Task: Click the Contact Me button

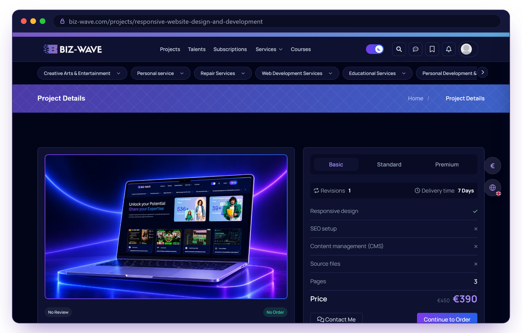Action: point(336,318)
